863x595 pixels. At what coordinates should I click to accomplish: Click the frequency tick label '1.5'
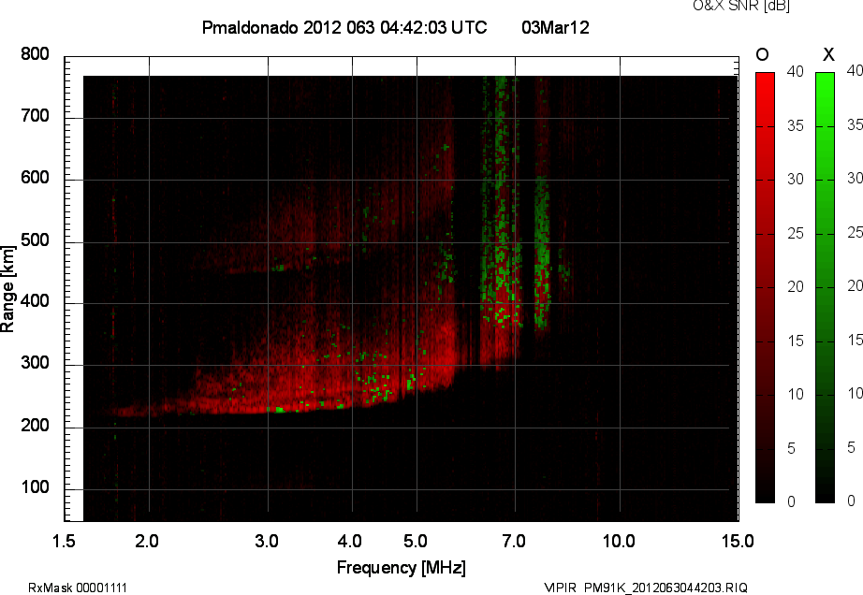tap(64, 541)
